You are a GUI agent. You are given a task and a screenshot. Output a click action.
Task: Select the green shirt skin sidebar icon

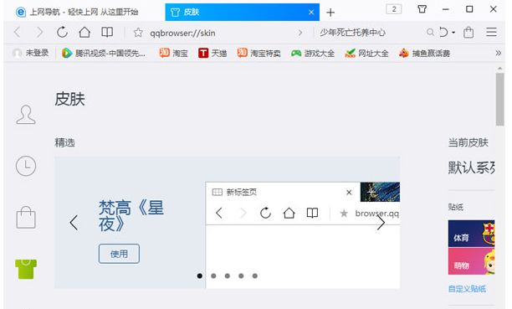click(26, 269)
